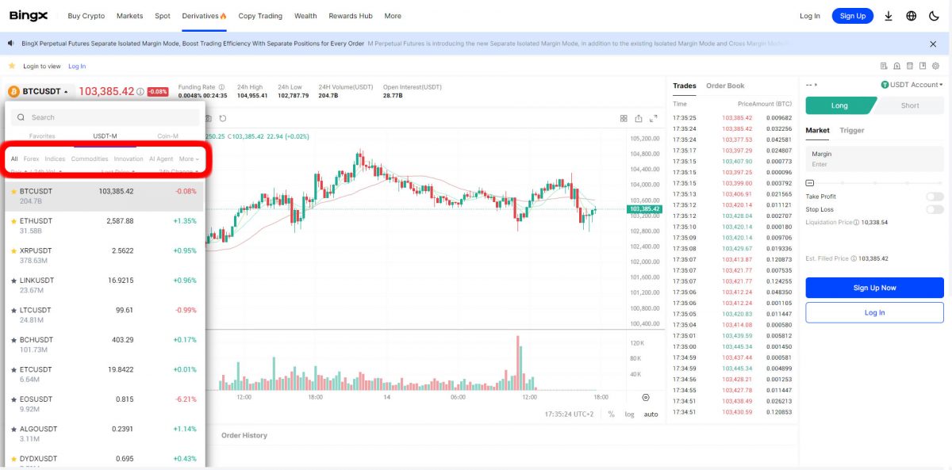Close the announcement banner
Image resolution: width=952 pixels, height=470 pixels.
click(x=933, y=44)
